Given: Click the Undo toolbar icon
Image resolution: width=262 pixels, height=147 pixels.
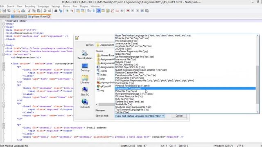Looking at the screenshot, I should (x=45, y=11).
